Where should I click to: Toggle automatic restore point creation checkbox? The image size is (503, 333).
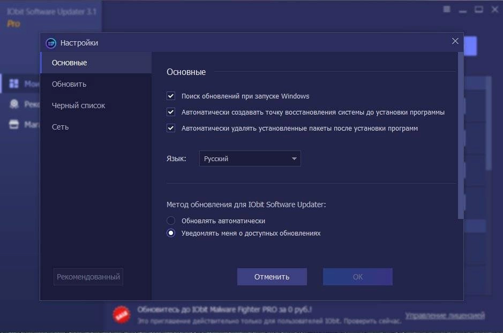[x=171, y=112]
